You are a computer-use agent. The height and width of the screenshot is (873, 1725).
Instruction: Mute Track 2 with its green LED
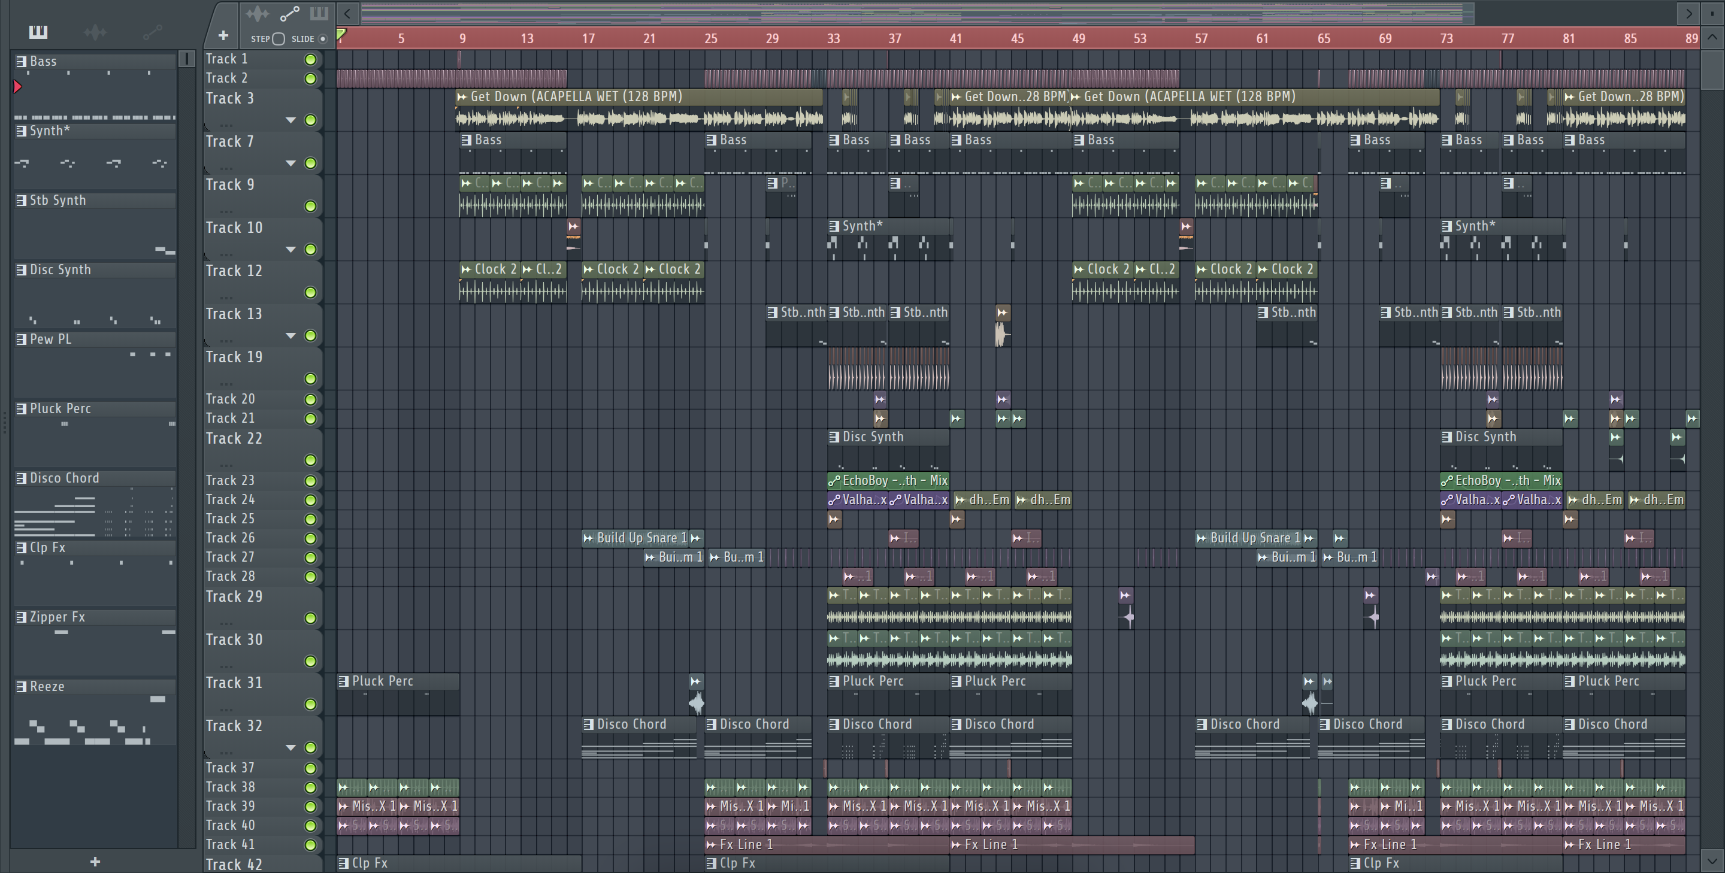[310, 79]
